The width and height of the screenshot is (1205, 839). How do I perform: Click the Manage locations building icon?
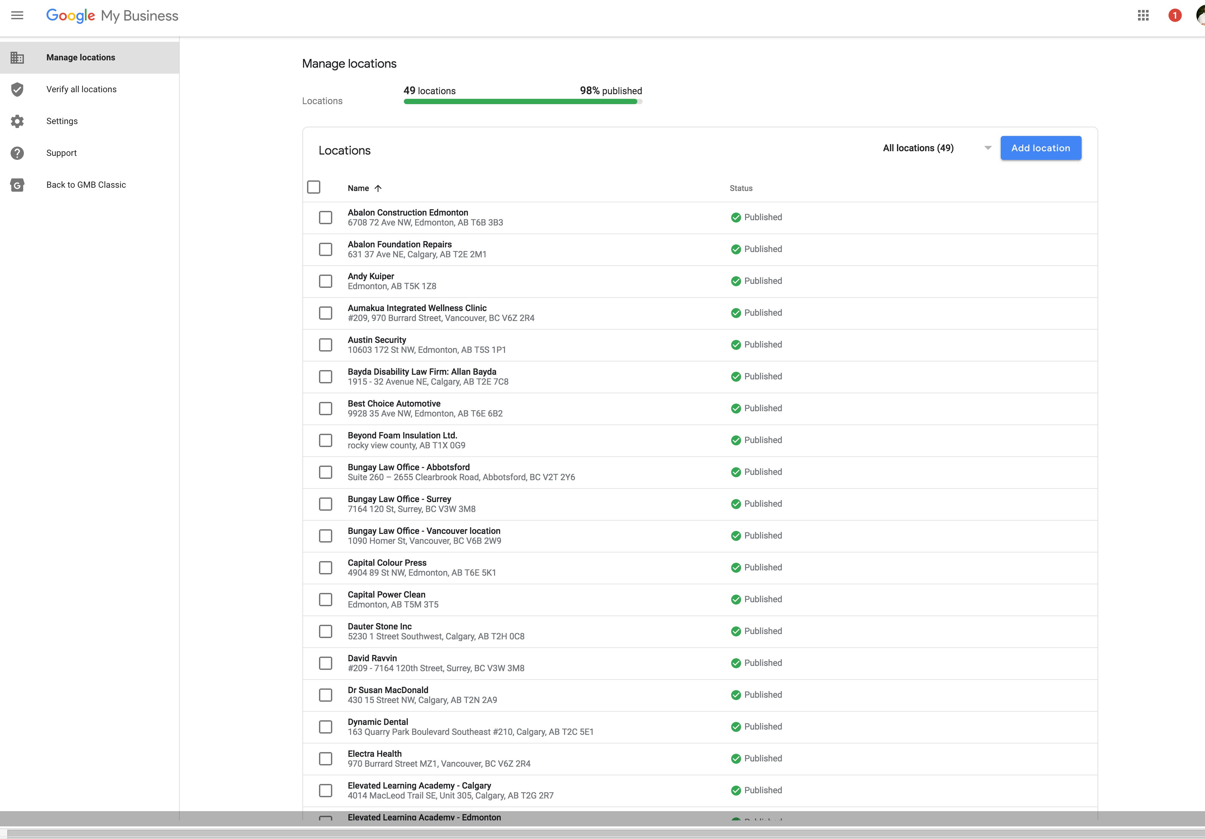[17, 57]
